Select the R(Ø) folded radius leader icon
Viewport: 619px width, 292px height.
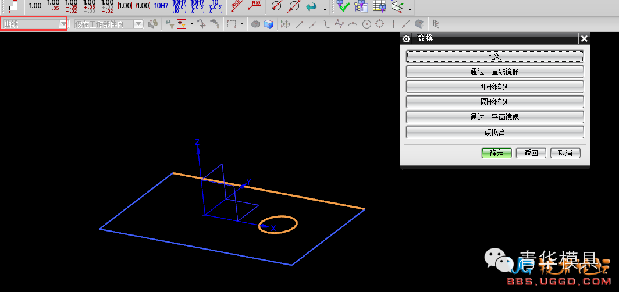[x=255, y=5]
